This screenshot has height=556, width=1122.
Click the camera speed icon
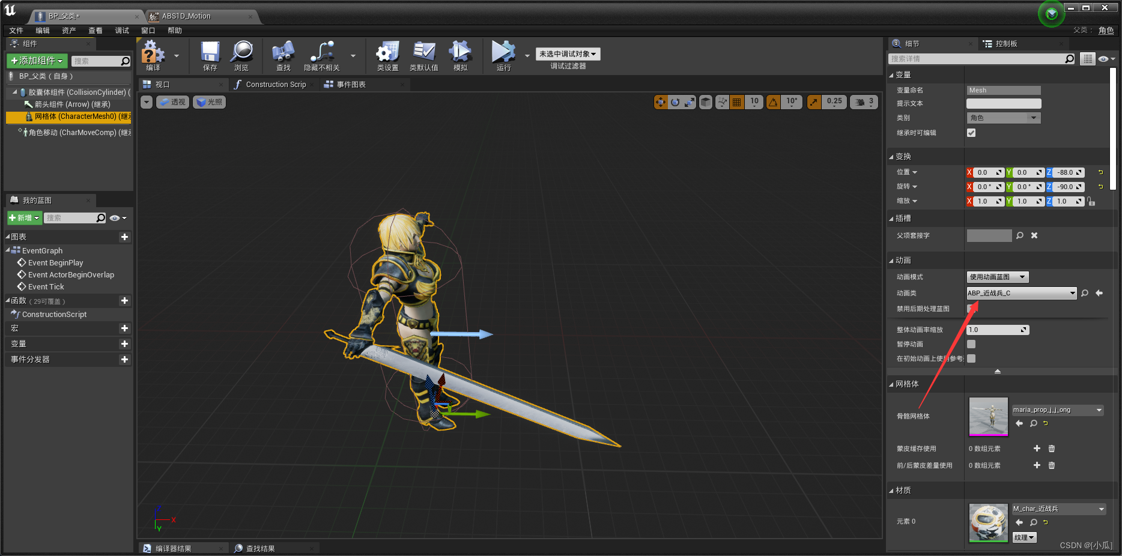(x=864, y=102)
